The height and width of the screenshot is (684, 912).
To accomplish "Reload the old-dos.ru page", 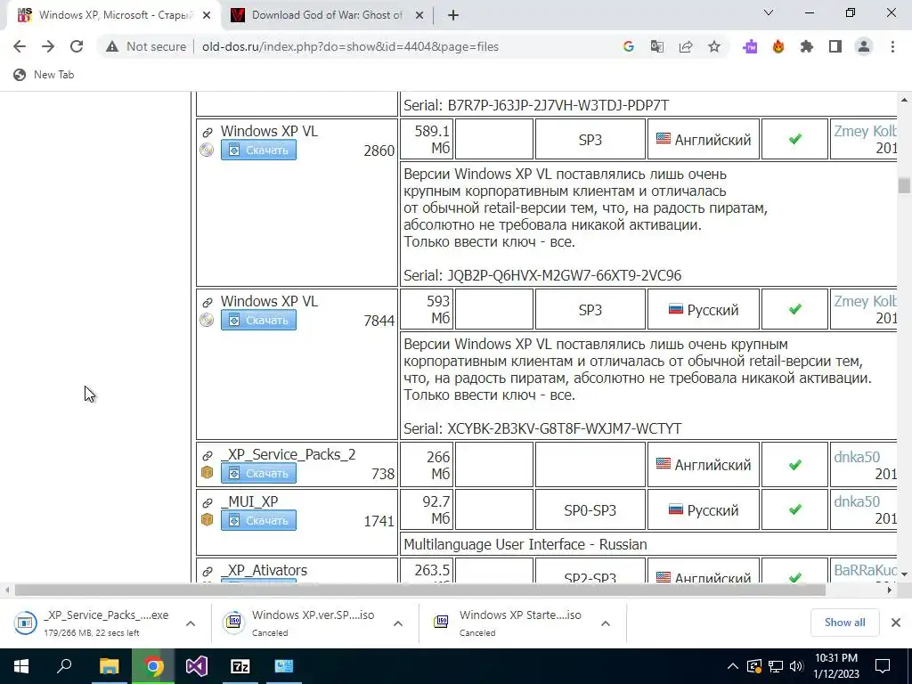I will coord(77,46).
